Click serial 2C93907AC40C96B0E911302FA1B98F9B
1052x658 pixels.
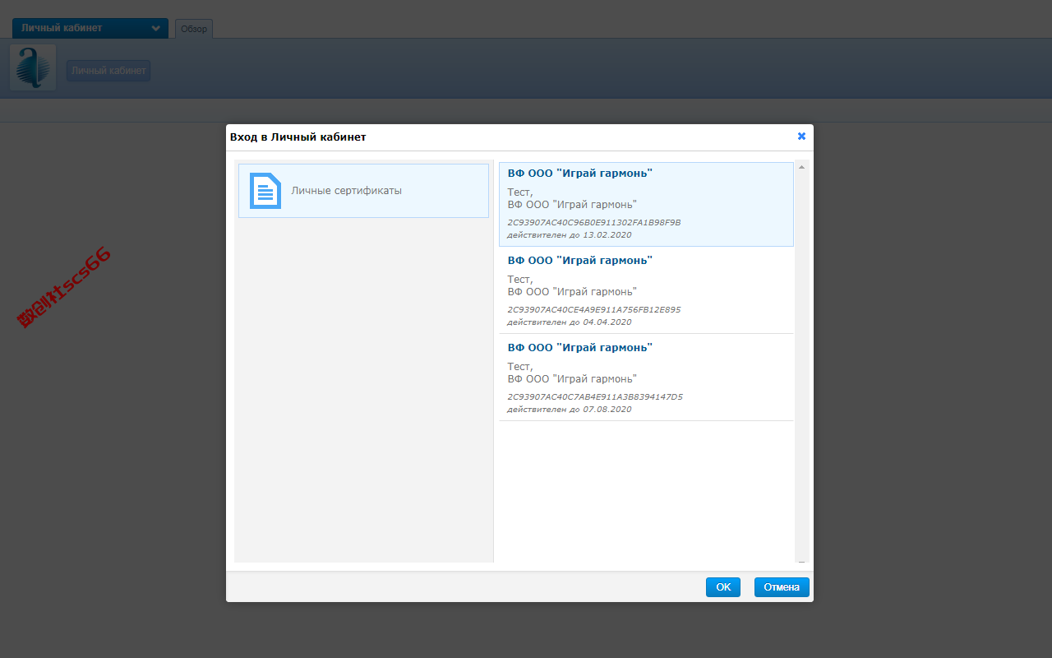click(594, 222)
